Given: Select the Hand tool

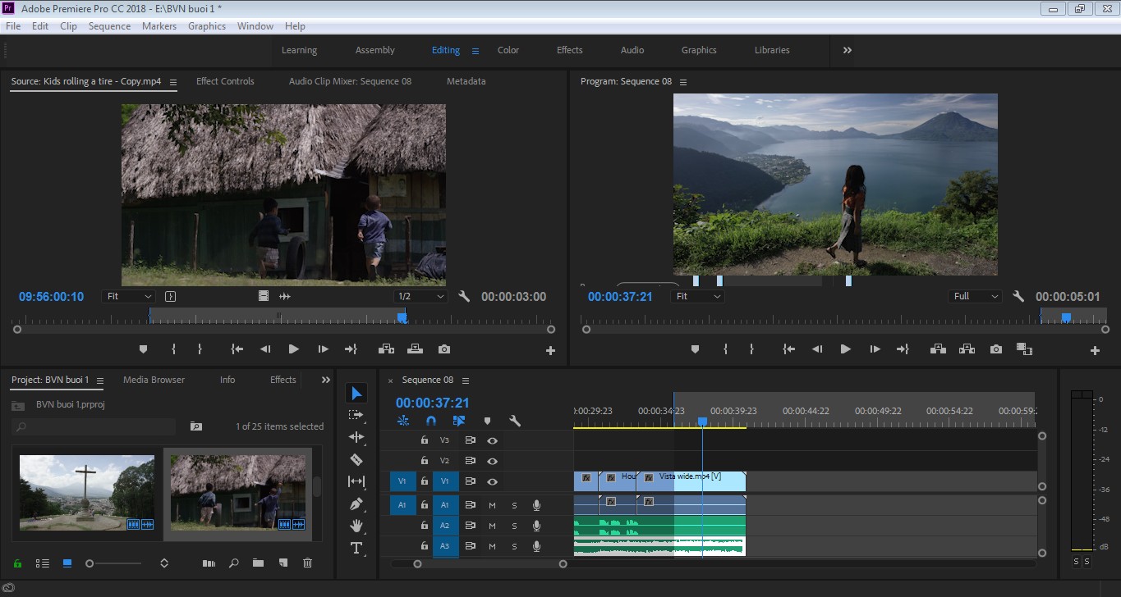Looking at the screenshot, I should pos(356,526).
